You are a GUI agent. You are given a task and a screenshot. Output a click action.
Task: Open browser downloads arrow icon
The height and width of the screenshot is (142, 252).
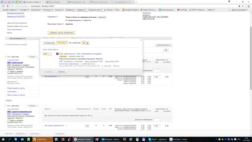(x=249, y=6)
